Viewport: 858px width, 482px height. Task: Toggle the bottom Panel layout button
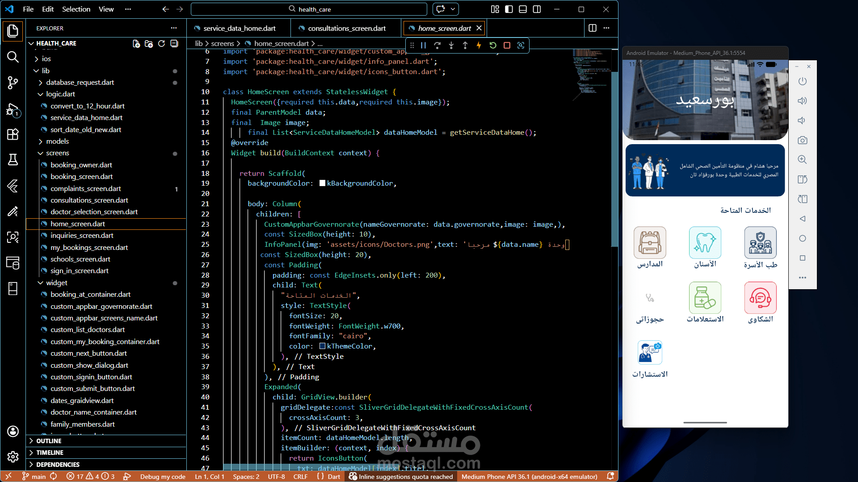[x=523, y=9]
